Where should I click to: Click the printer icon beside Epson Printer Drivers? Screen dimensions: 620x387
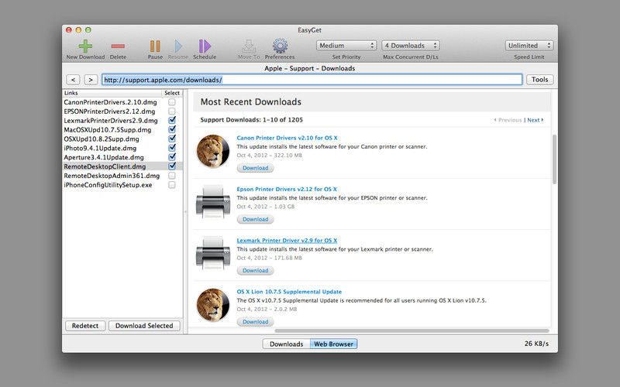213,202
